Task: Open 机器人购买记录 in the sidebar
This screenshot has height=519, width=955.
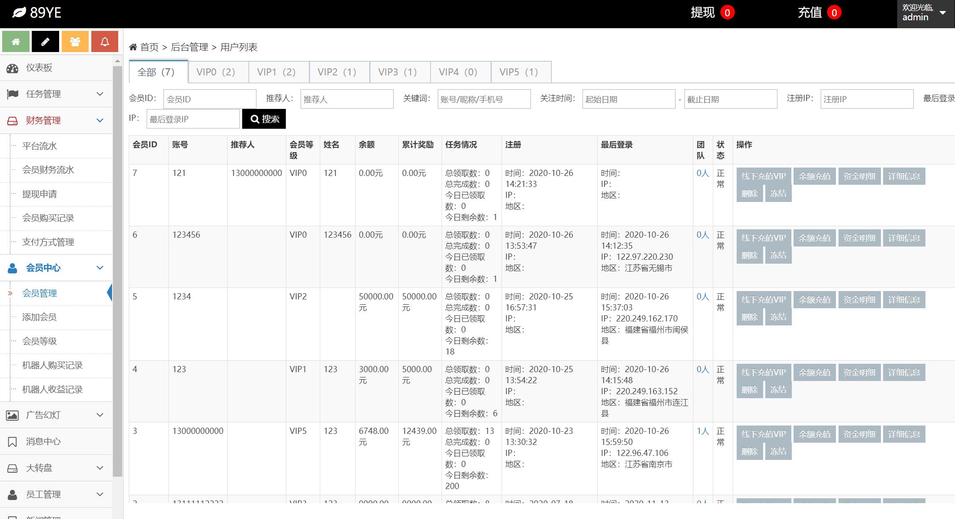Action: 52,365
